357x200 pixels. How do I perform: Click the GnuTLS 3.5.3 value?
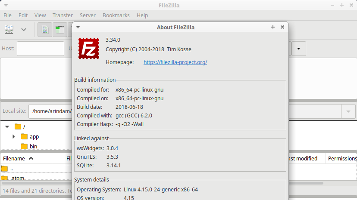112,157
